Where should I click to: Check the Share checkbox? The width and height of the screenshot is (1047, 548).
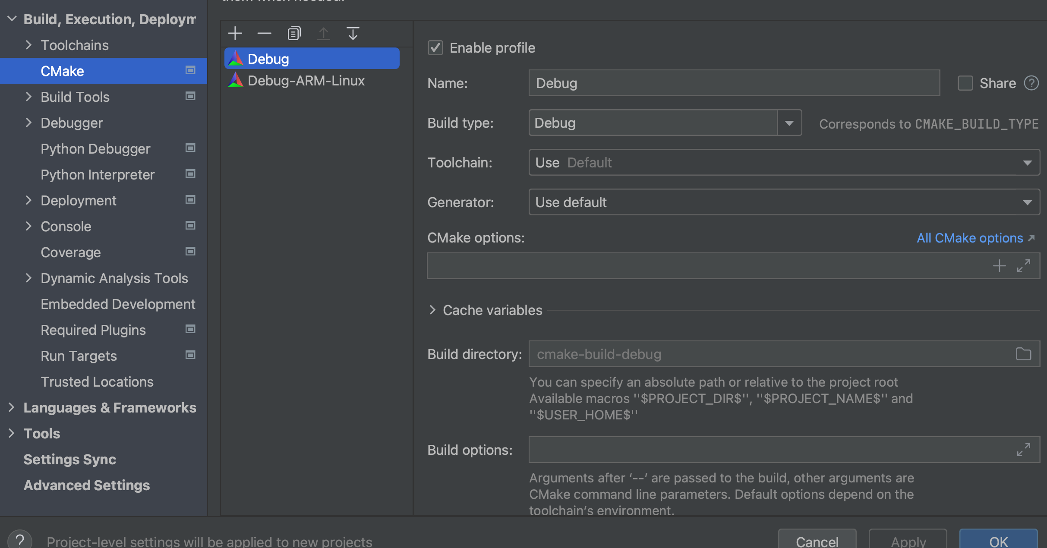pyautogui.click(x=965, y=83)
